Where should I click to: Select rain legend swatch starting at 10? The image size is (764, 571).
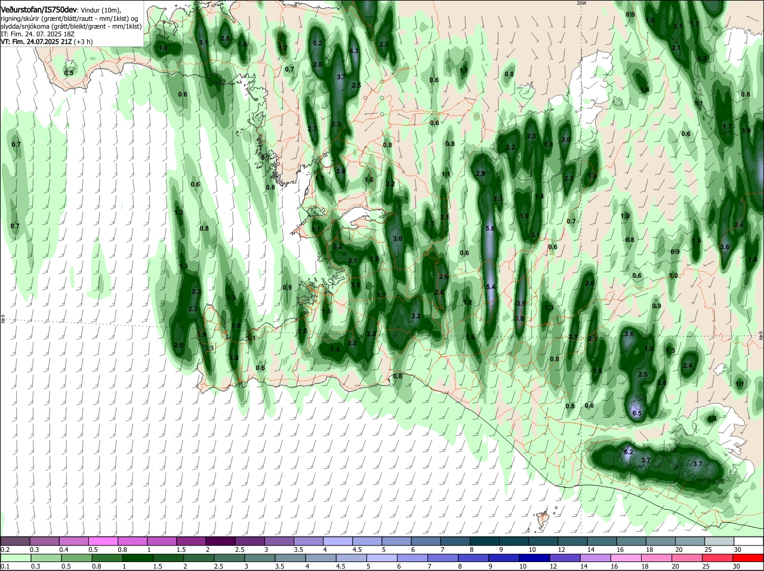point(535,558)
